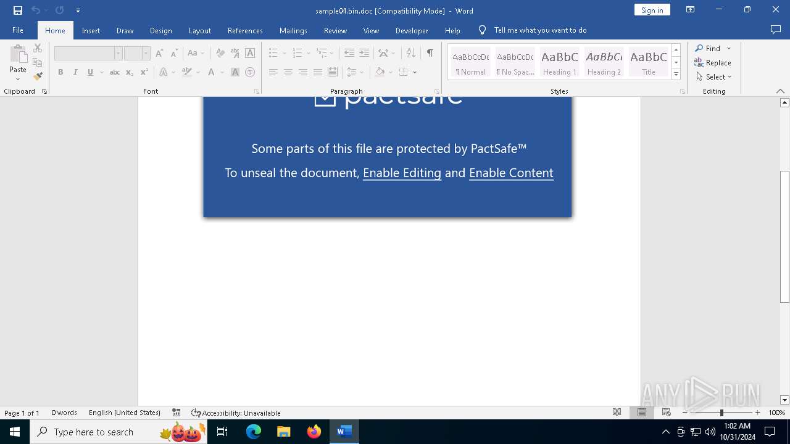Open Ribbon Display Options icon
Viewport: 790px width, 444px height.
[691, 10]
